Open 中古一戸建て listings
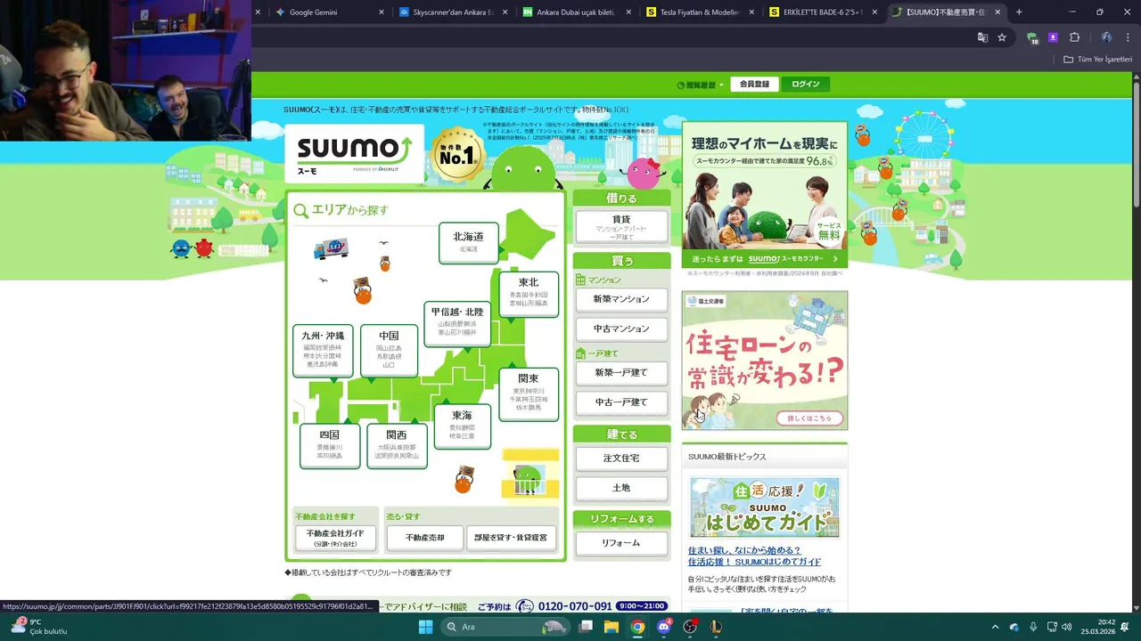This screenshot has width=1141, height=641. pyautogui.click(x=621, y=402)
